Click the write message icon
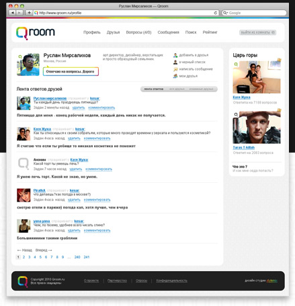Screen dimensions: 295x306 point(175,69)
